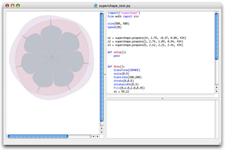Click the supershape flower drawing on canvas
The height and width of the screenshot is (150, 227).
[52, 58]
